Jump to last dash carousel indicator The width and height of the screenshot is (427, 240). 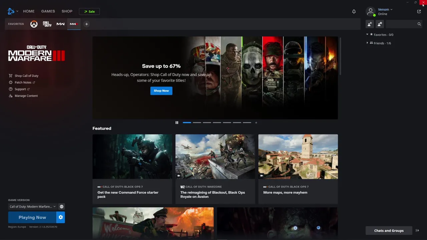[247, 123]
